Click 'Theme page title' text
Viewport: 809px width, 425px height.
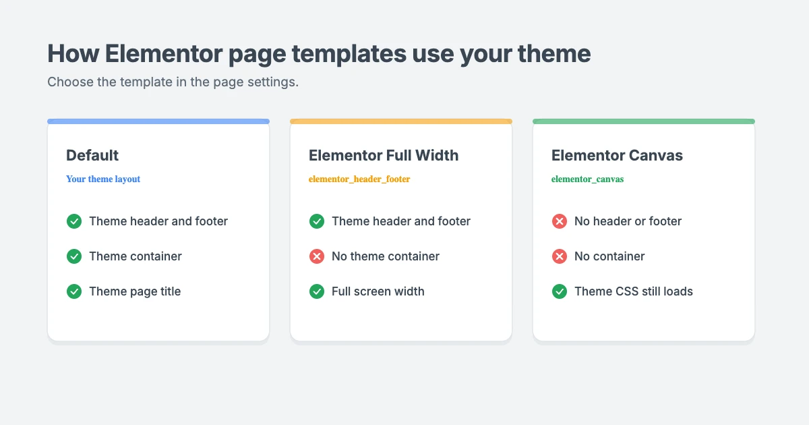pyautogui.click(x=135, y=291)
